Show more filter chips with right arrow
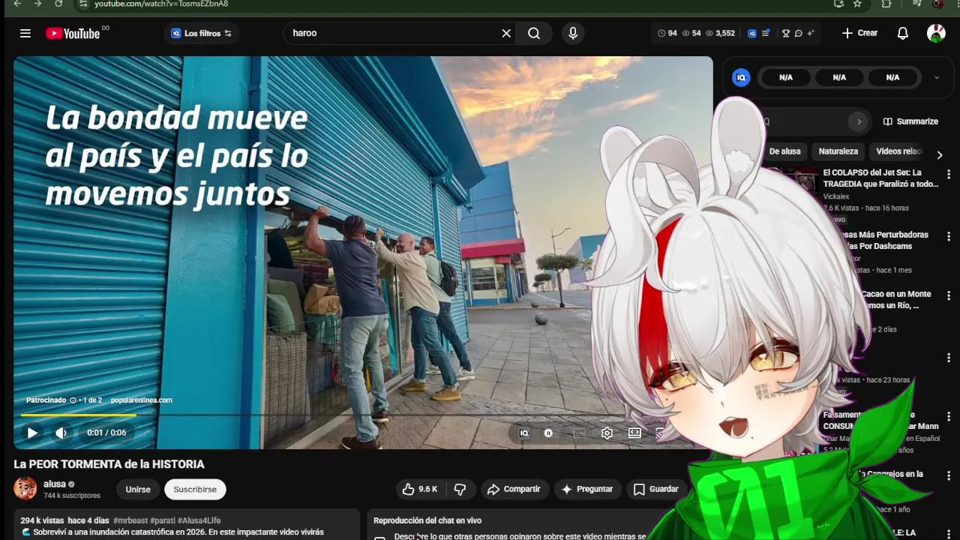The height and width of the screenshot is (540, 960). pos(940,155)
